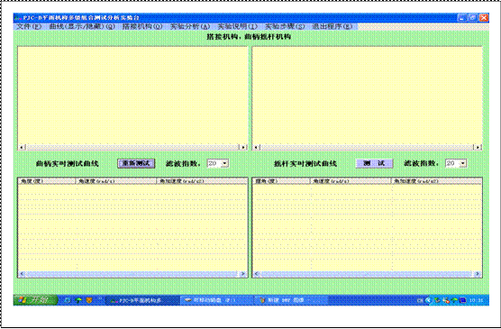Screen dimensions: 501x329
Task: Click the application icon in the title bar
Action: [x=18, y=18]
